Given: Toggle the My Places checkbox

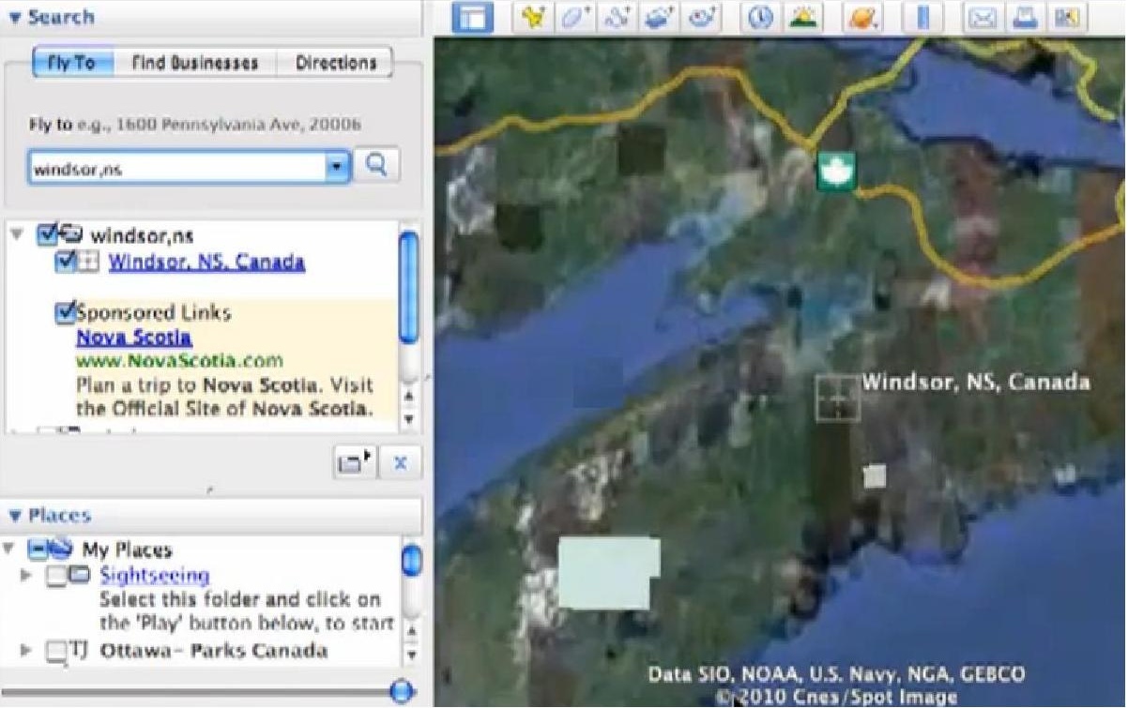Looking at the screenshot, I should pyautogui.click(x=38, y=550).
